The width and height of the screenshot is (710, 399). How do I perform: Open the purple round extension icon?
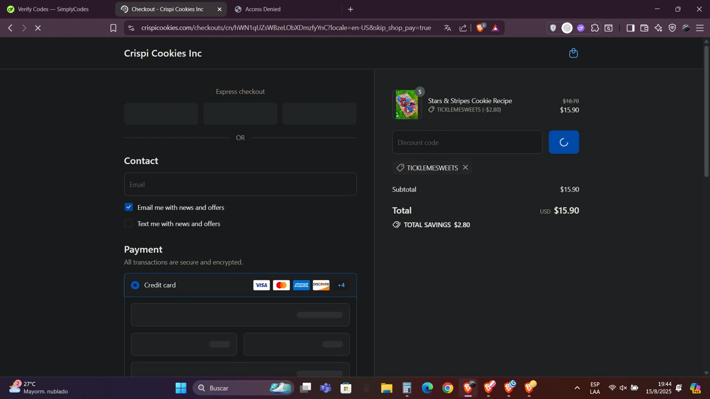pyautogui.click(x=581, y=28)
